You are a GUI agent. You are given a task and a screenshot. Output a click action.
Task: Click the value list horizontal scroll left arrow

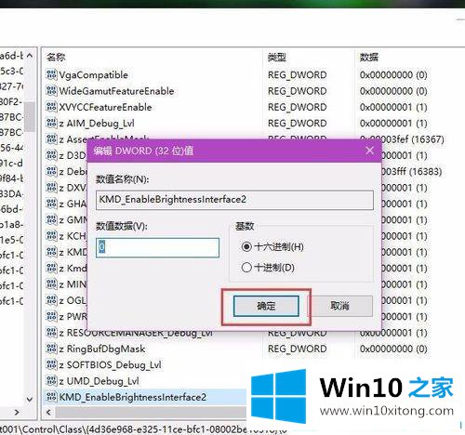pos(48,413)
